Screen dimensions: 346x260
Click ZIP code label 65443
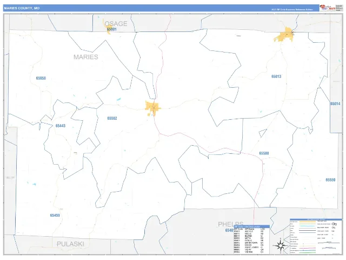coord(61,126)
